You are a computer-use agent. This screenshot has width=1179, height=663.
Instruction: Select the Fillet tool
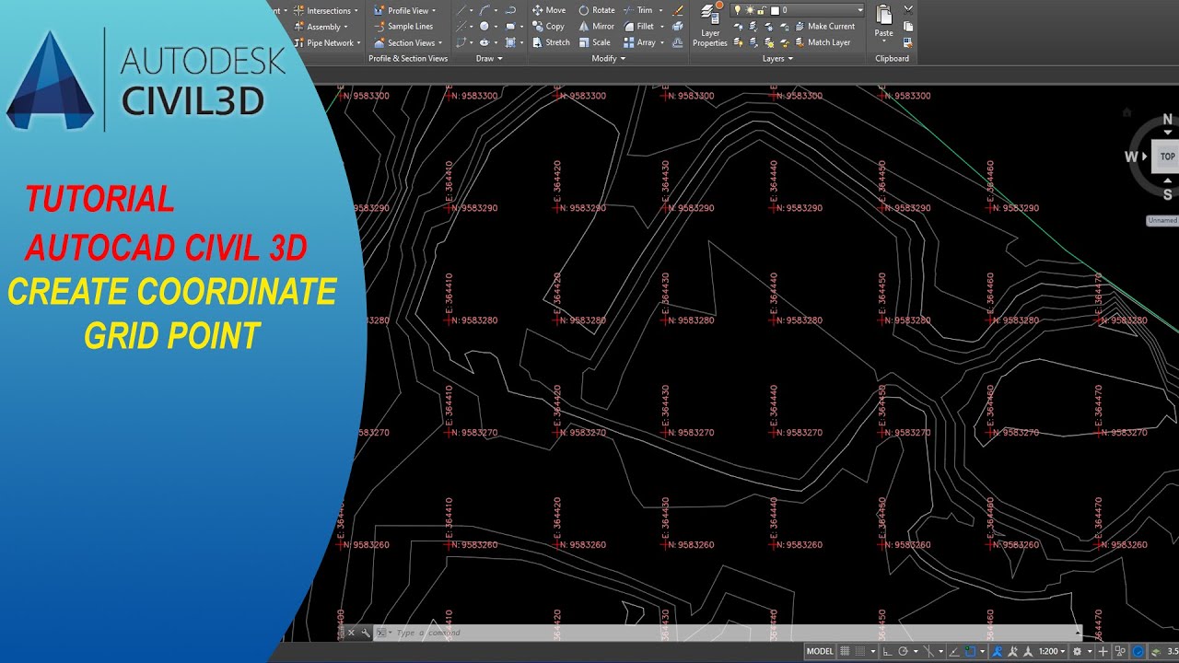(x=639, y=27)
